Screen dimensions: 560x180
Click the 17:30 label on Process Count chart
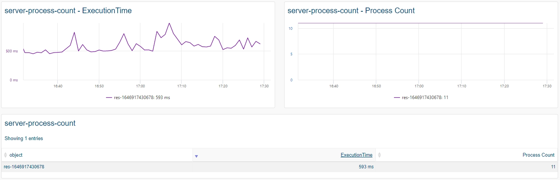[547, 86]
